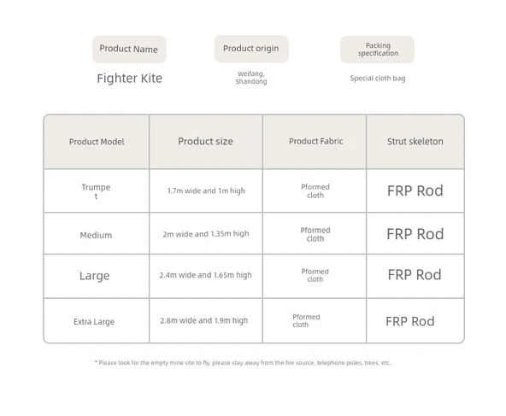The image size is (506, 416).
Task: Select the Trumpet model cell
Action: click(x=97, y=190)
